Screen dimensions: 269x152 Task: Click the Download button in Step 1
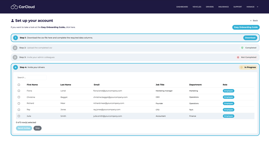point(250,38)
